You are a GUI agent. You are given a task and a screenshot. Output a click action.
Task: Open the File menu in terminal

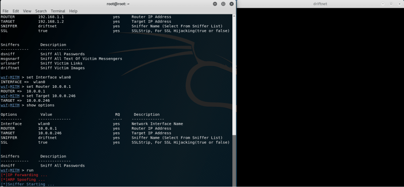pos(6,11)
